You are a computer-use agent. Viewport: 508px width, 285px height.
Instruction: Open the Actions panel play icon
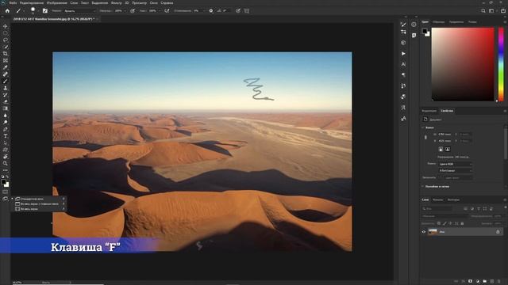[x=403, y=53]
